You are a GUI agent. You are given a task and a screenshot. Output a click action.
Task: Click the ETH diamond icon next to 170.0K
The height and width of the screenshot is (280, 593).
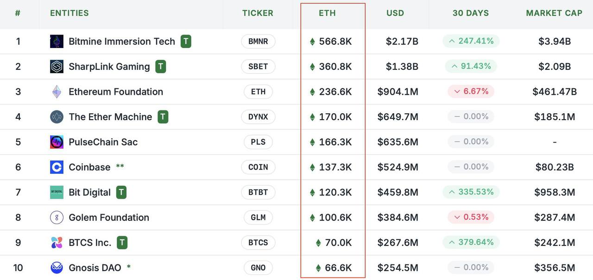pos(312,117)
